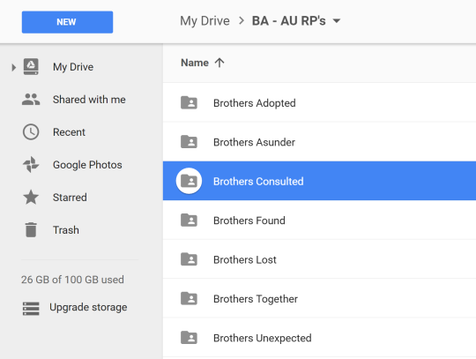Select the Brothers Together folder

319,298
